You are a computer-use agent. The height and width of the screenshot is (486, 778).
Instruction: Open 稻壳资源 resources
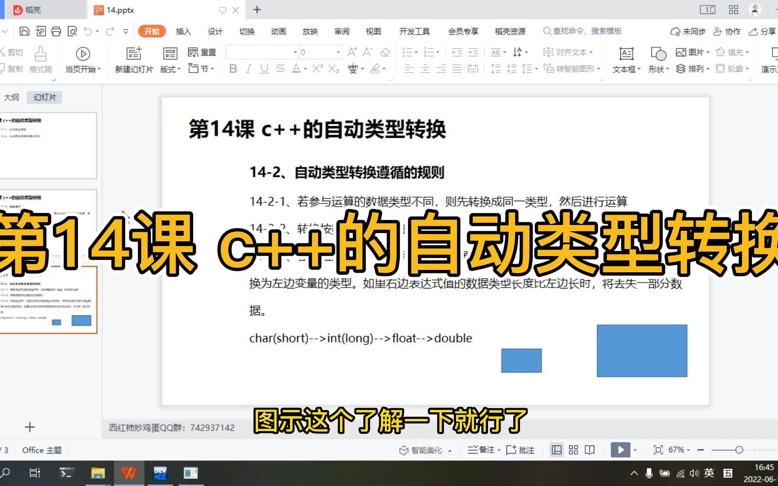point(509,31)
